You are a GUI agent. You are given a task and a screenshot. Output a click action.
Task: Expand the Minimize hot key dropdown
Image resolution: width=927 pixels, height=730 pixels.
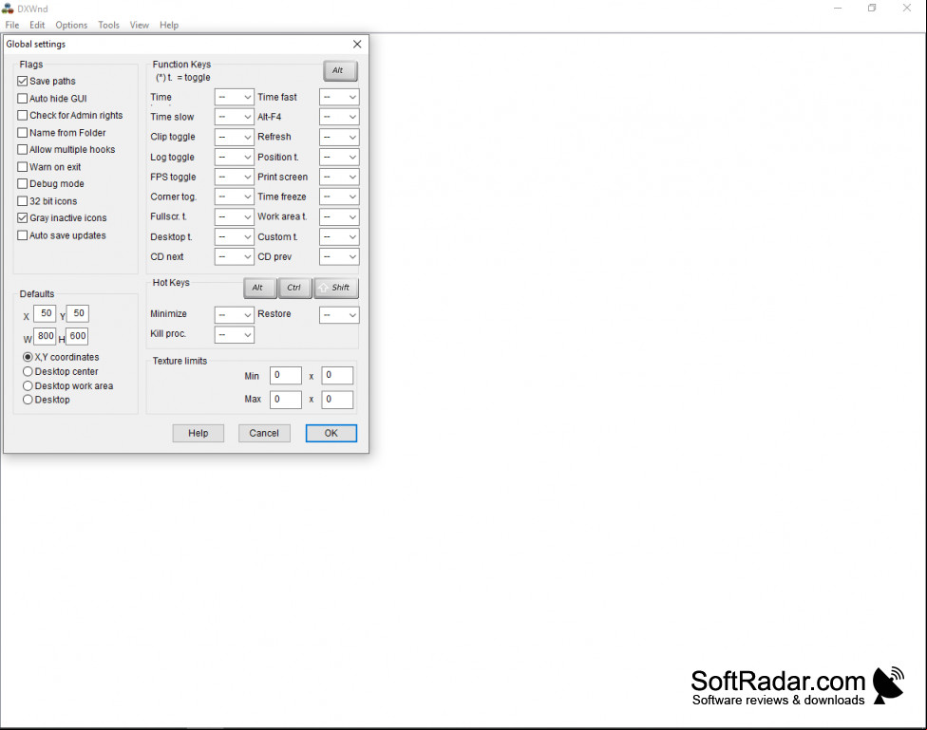click(x=234, y=315)
